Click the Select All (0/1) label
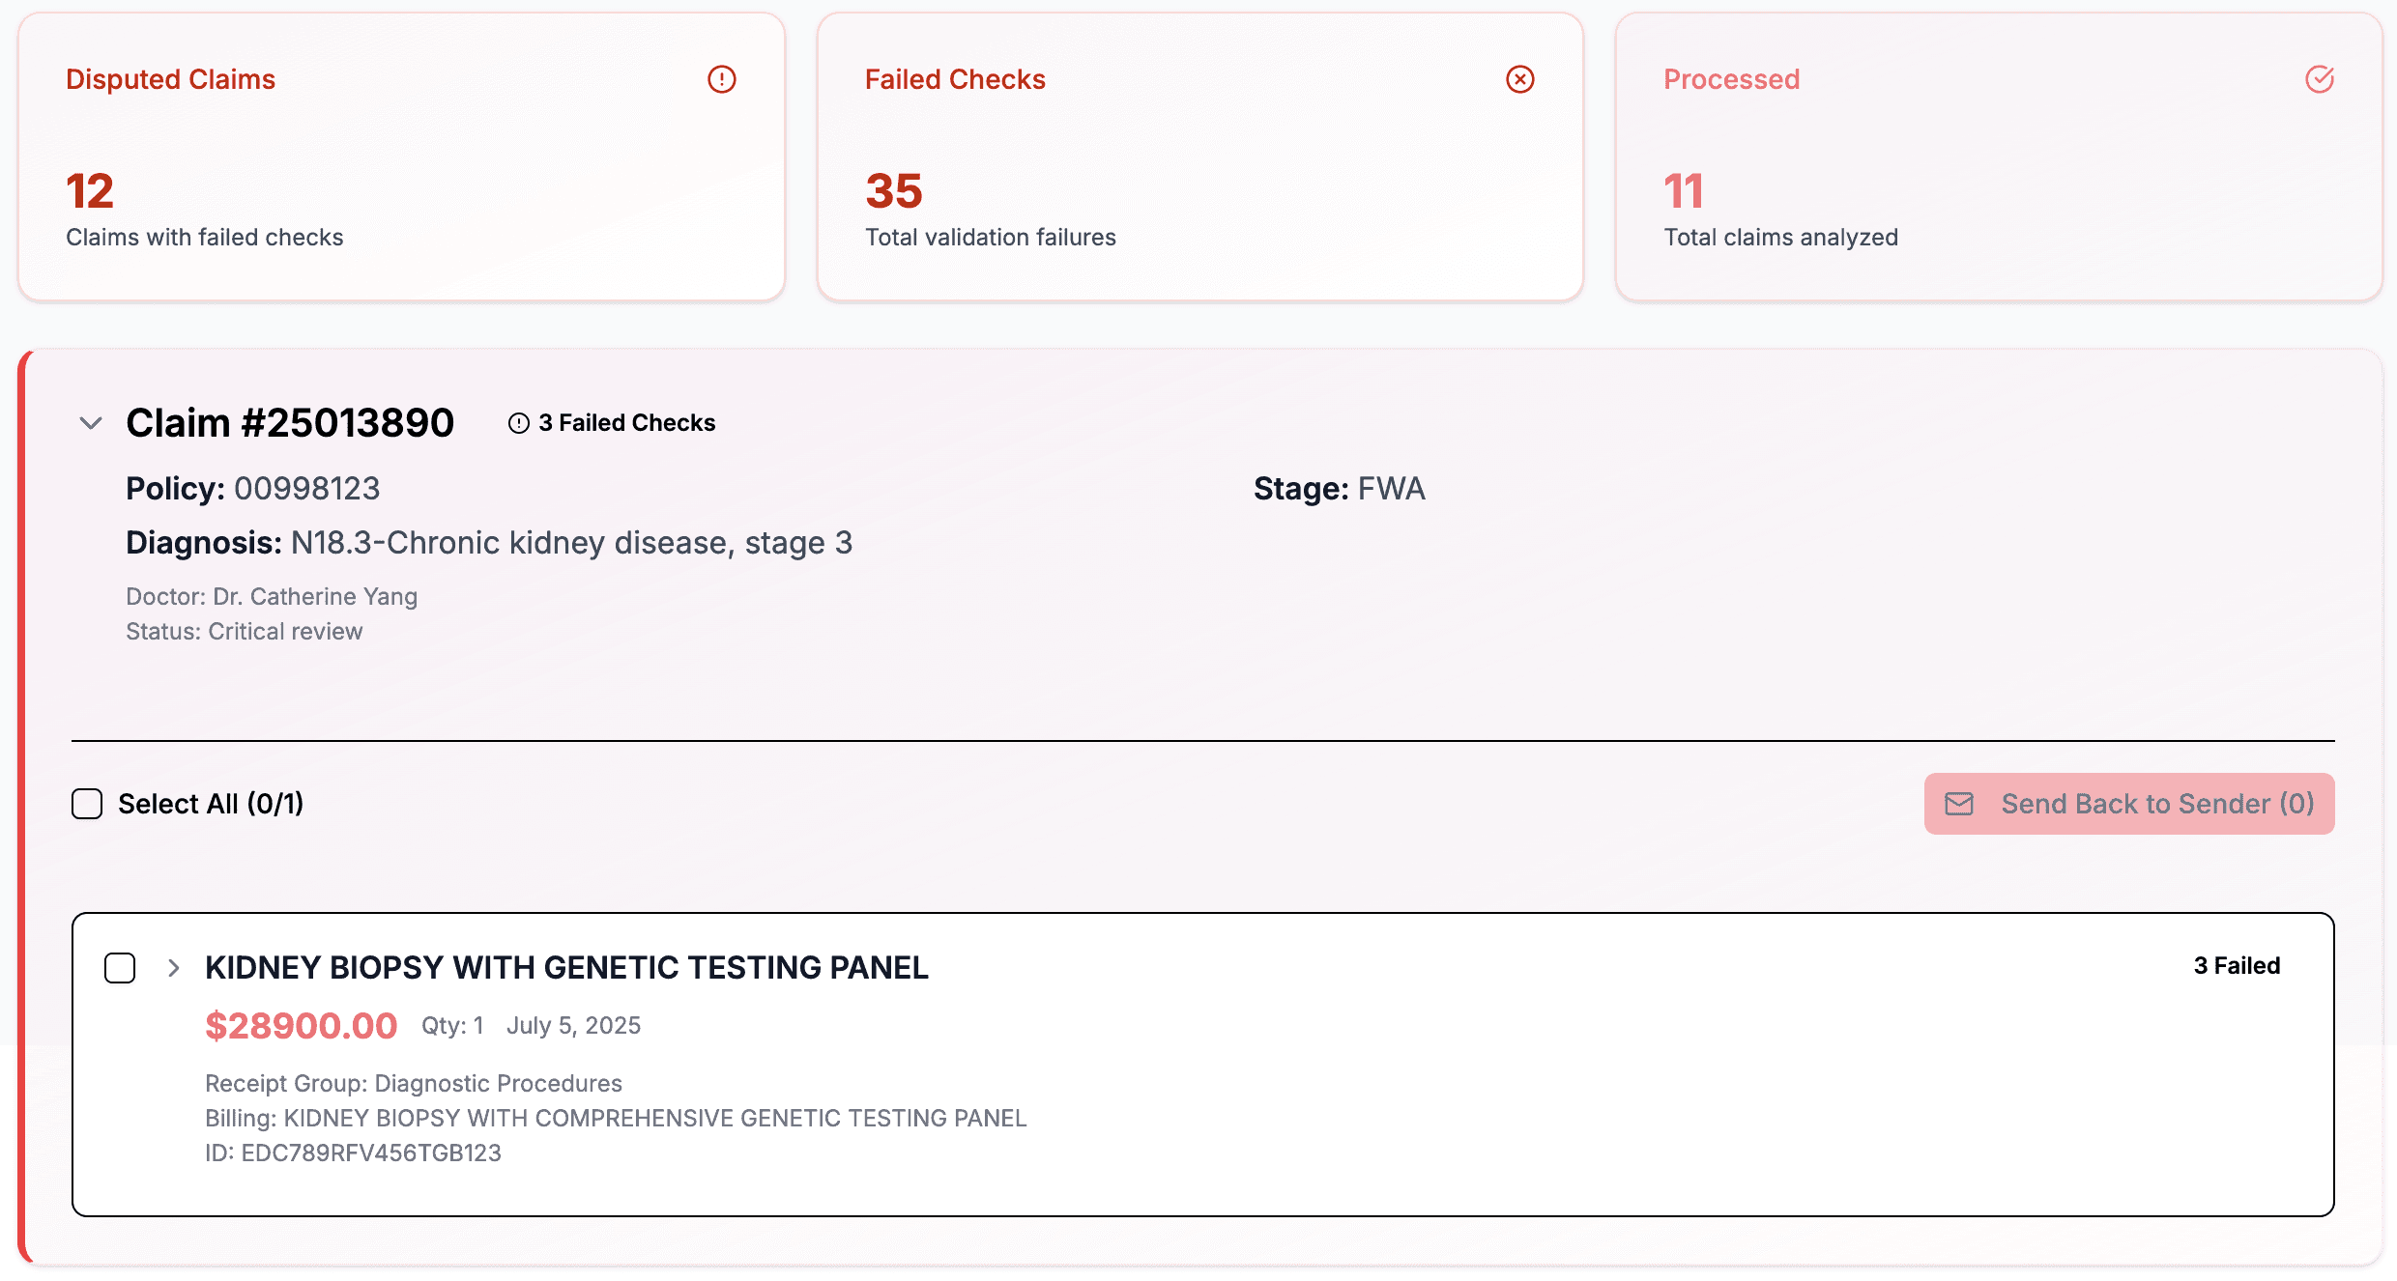Viewport: 2397px width, 1281px height. pyautogui.click(x=211, y=804)
